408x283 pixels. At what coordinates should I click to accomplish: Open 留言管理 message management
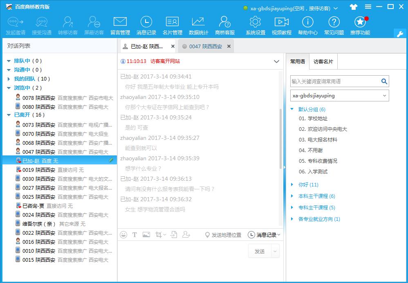[x=120, y=25]
